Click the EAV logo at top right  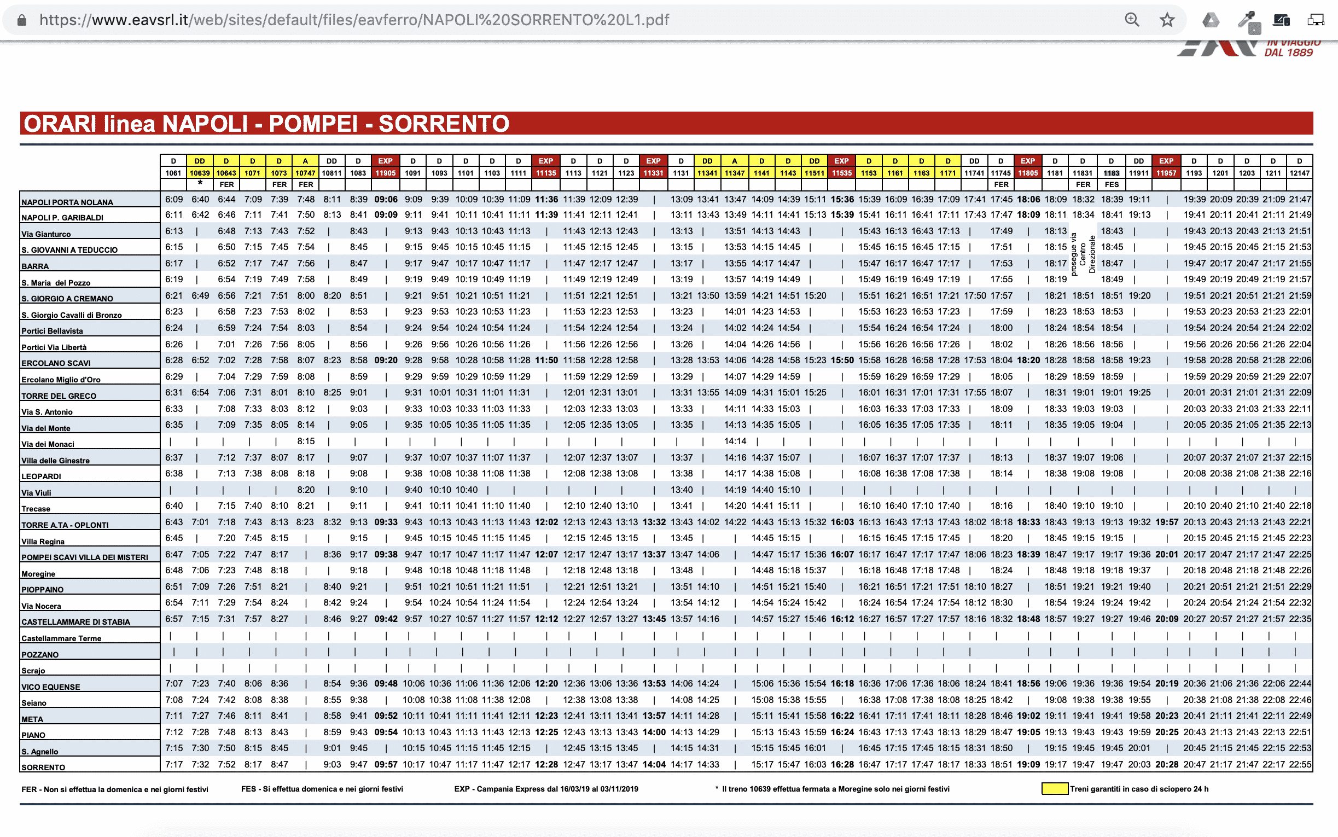point(1249,49)
